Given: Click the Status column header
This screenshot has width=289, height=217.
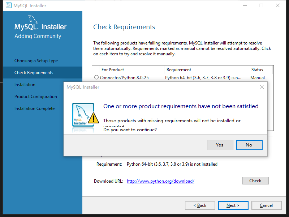Looking at the screenshot, I should coord(257,70).
